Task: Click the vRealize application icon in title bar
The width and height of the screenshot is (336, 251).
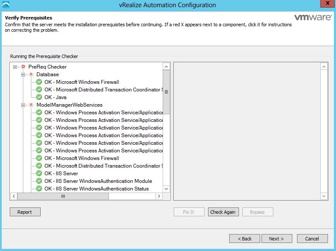Action: click(6, 5)
